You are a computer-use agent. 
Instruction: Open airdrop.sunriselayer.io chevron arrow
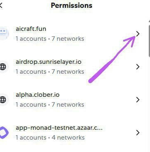(138, 67)
